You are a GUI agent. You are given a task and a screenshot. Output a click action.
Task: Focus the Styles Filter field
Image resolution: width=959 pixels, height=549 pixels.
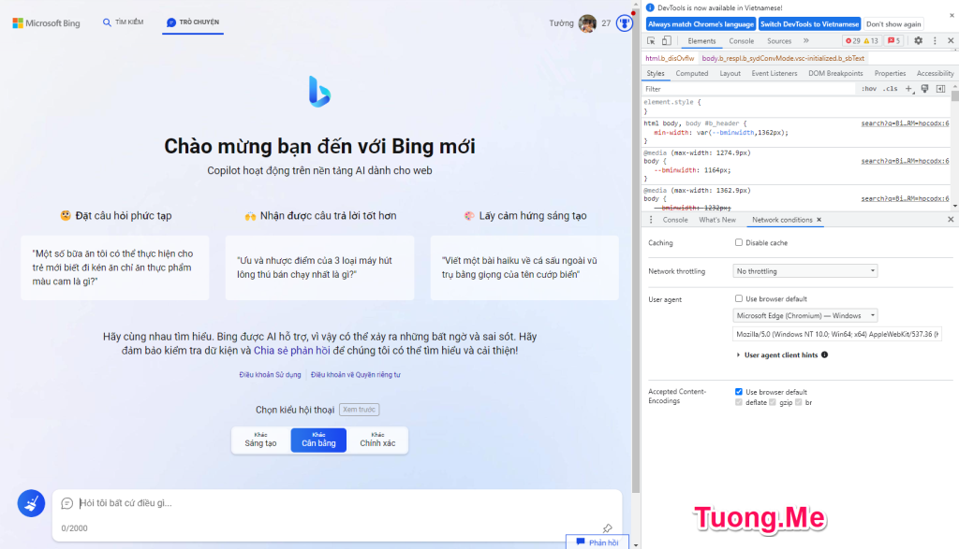pyautogui.click(x=749, y=89)
